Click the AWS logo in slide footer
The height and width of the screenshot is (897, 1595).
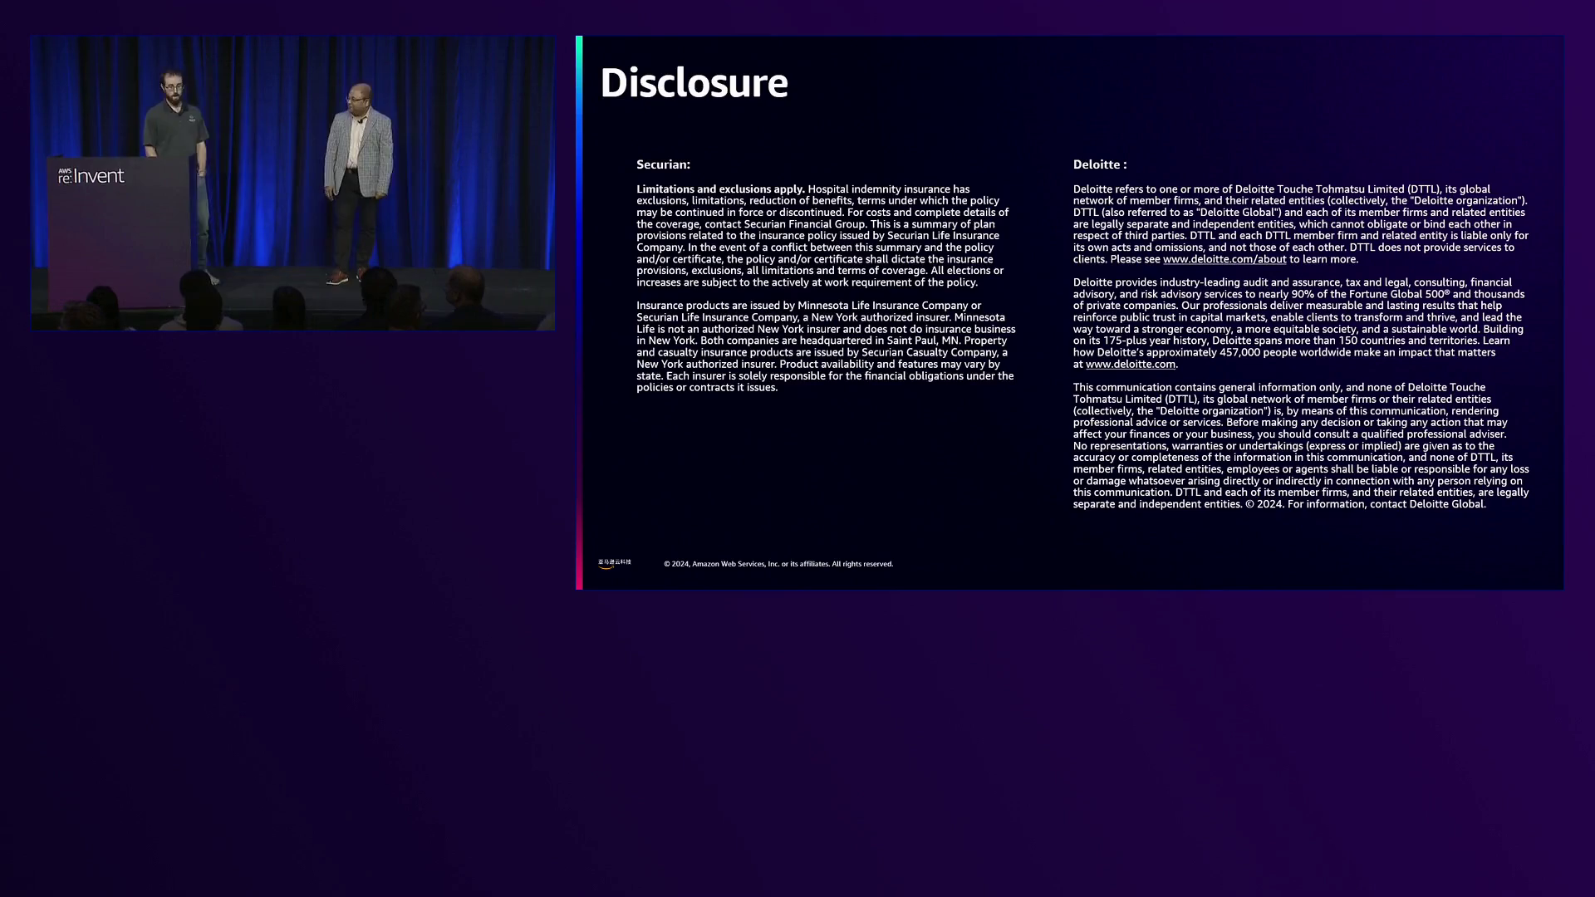614,563
